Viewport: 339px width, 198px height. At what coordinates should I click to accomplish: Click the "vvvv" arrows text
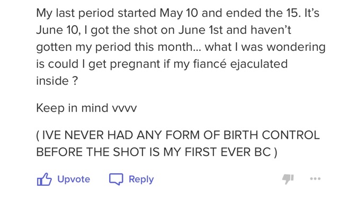pos(124,109)
